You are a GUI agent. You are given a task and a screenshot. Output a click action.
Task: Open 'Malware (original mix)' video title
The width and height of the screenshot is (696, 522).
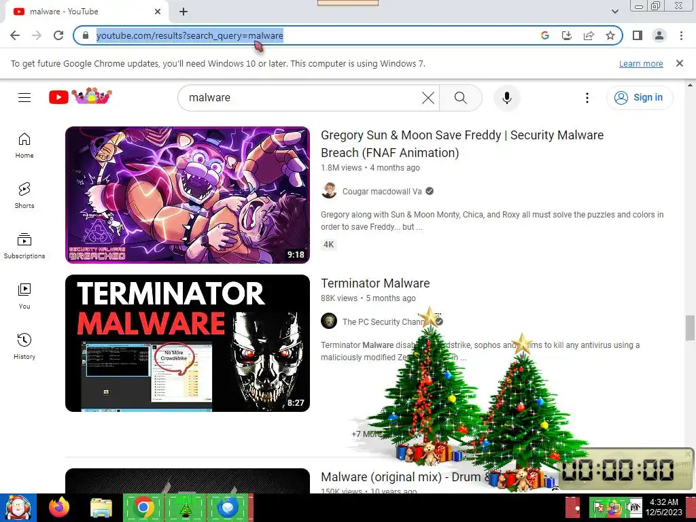(405, 476)
